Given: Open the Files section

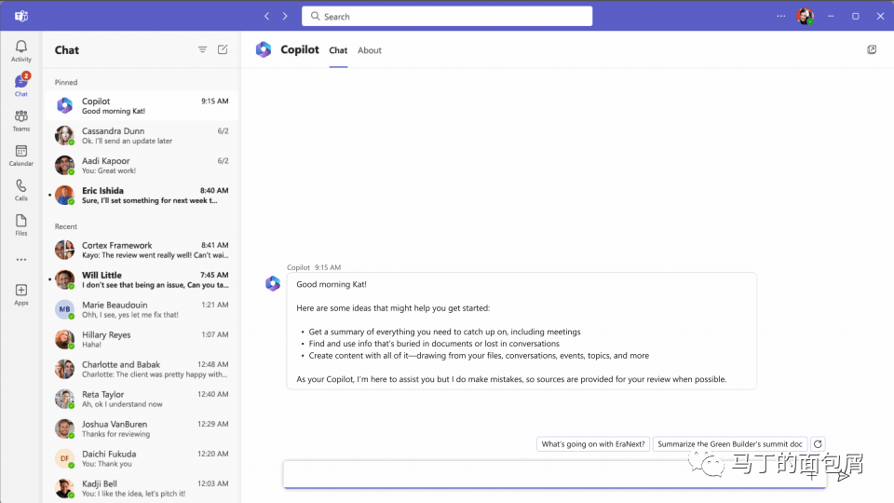Looking at the screenshot, I should click(21, 224).
